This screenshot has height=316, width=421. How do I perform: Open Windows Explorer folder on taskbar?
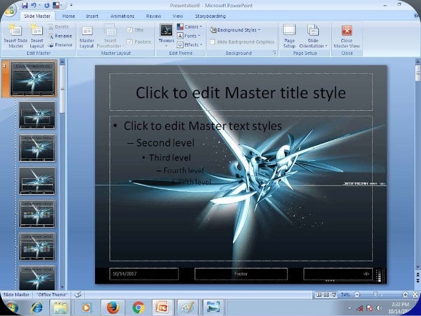(x=61, y=307)
